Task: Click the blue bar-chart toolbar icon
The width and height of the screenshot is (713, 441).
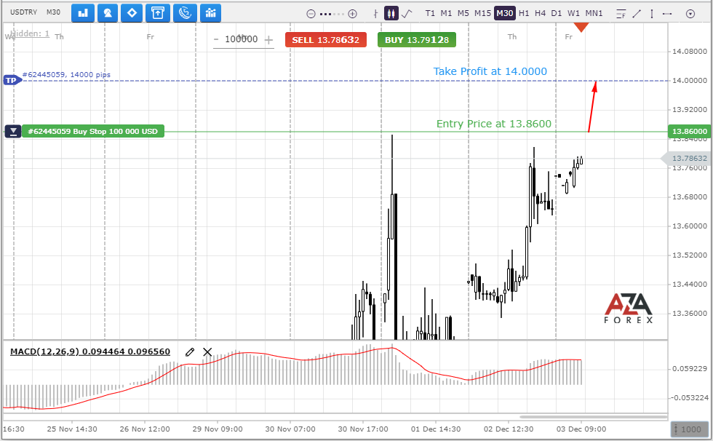Action: point(83,13)
